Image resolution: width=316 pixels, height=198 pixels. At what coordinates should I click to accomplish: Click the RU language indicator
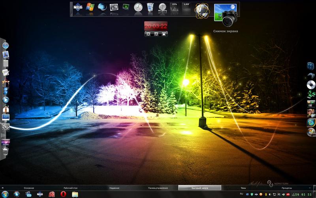241,194
